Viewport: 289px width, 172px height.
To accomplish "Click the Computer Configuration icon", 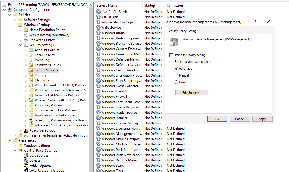I will coord(10,10).
